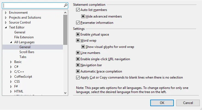
Task: Select Scroll Bars tree item
Action: click(x=27, y=52)
